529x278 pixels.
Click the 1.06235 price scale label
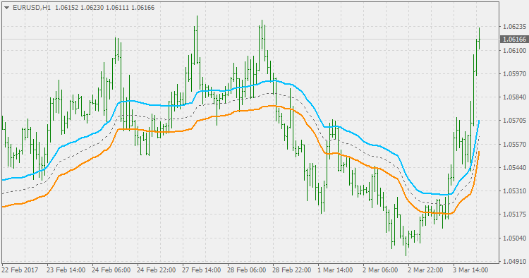click(514, 27)
